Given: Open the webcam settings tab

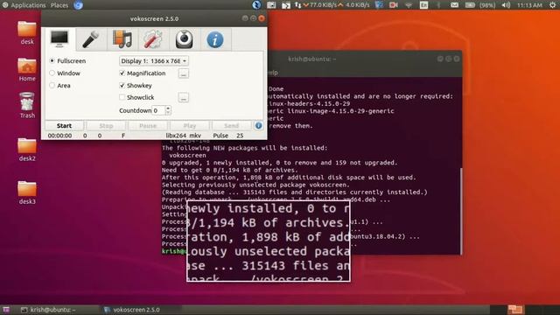Looking at the screenshot, I should click(185, 38).
